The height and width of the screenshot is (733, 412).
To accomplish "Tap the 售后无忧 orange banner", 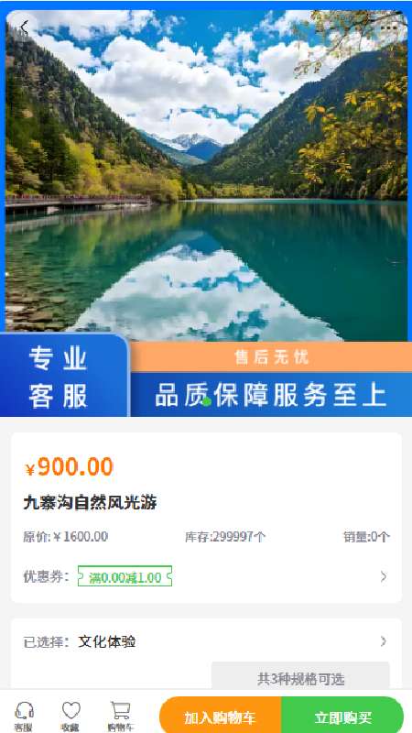I will (271, 357).
